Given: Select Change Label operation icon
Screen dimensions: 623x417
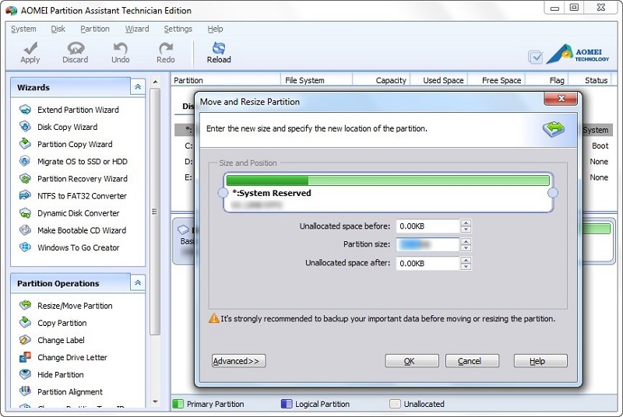Looking at the screenshot, I should click(x=25, y=340).
